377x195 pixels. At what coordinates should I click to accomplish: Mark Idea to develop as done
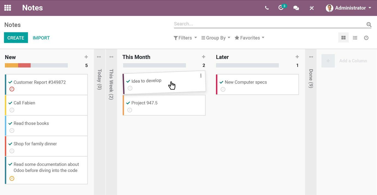click(128, 81)
